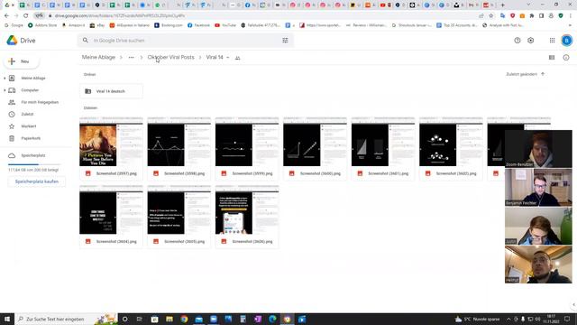This screenshot has width=577, height=325.
Task: Open the Google apps grid
Action: (552, 41)
